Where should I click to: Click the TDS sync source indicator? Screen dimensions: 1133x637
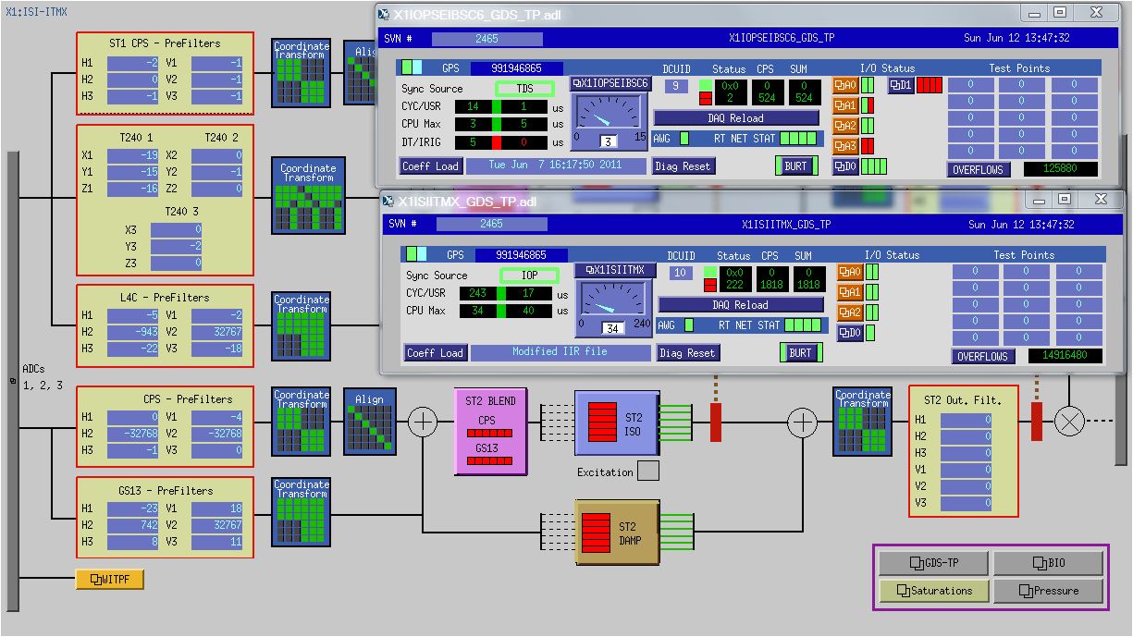524,89
